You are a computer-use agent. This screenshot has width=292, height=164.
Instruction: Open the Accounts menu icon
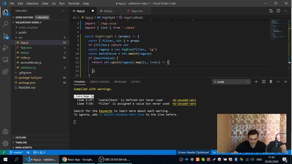[5, 132]
